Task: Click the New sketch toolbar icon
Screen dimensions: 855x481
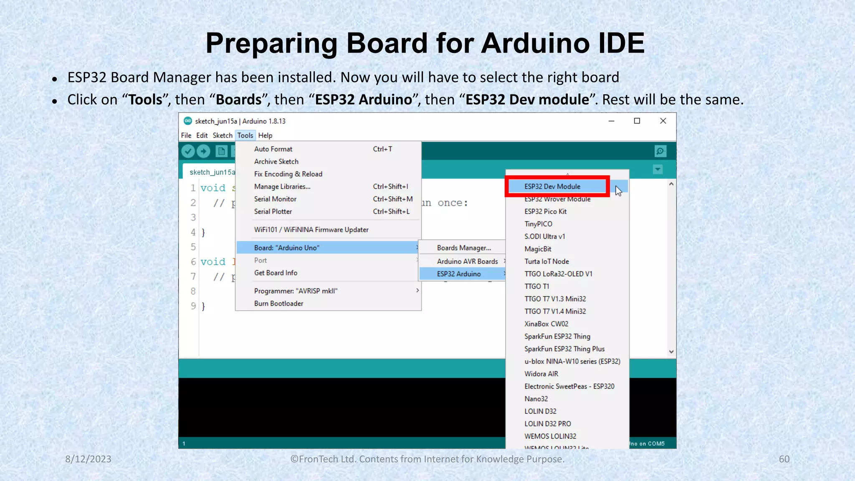Action: coord(221,151)
